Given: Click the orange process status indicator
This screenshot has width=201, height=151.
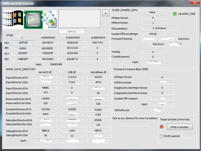Looking at the screenshot, I should pos(162,127).
